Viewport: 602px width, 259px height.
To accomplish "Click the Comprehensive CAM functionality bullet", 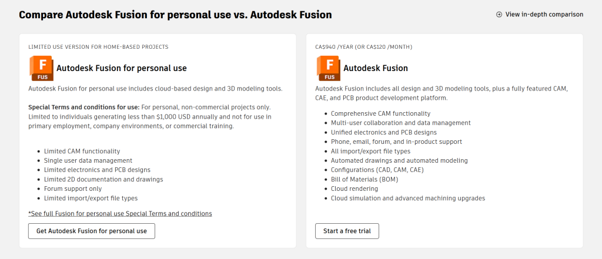I will pyautogui.click(x=380, y=113).
